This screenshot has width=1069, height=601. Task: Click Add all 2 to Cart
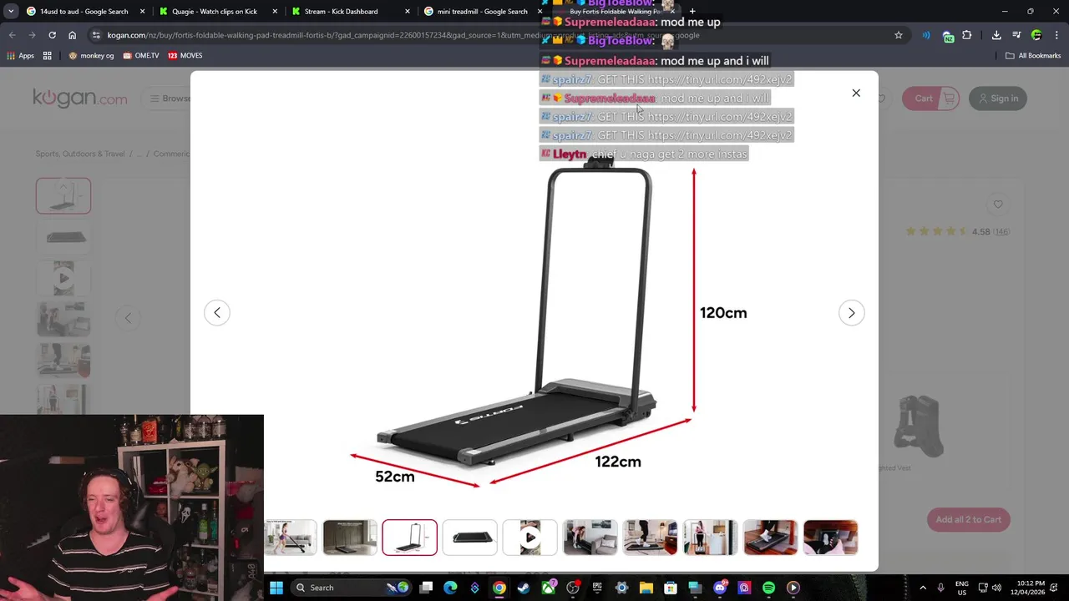(x=969, y=519)
